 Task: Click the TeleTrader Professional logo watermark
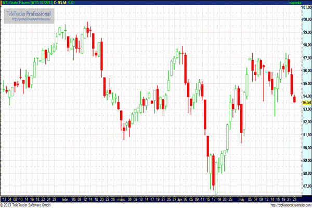pos(30,14)
